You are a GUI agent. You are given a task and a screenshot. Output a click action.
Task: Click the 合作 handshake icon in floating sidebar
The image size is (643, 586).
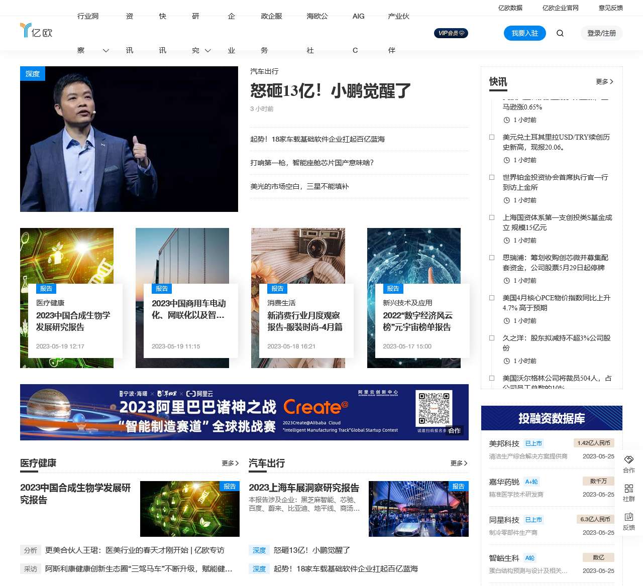629,459
